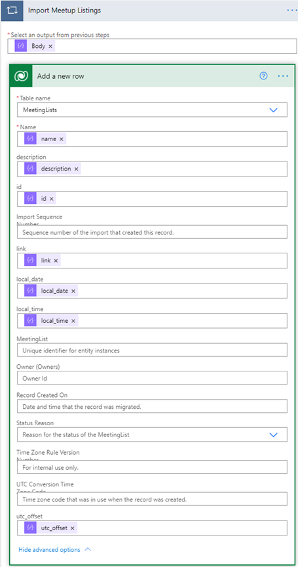Remove the id dynamic content token

(52, 199)
